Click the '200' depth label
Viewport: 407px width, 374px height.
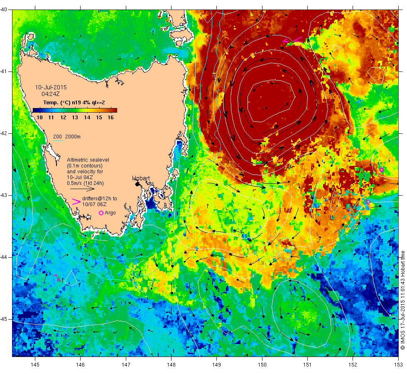tap(57, 137)
